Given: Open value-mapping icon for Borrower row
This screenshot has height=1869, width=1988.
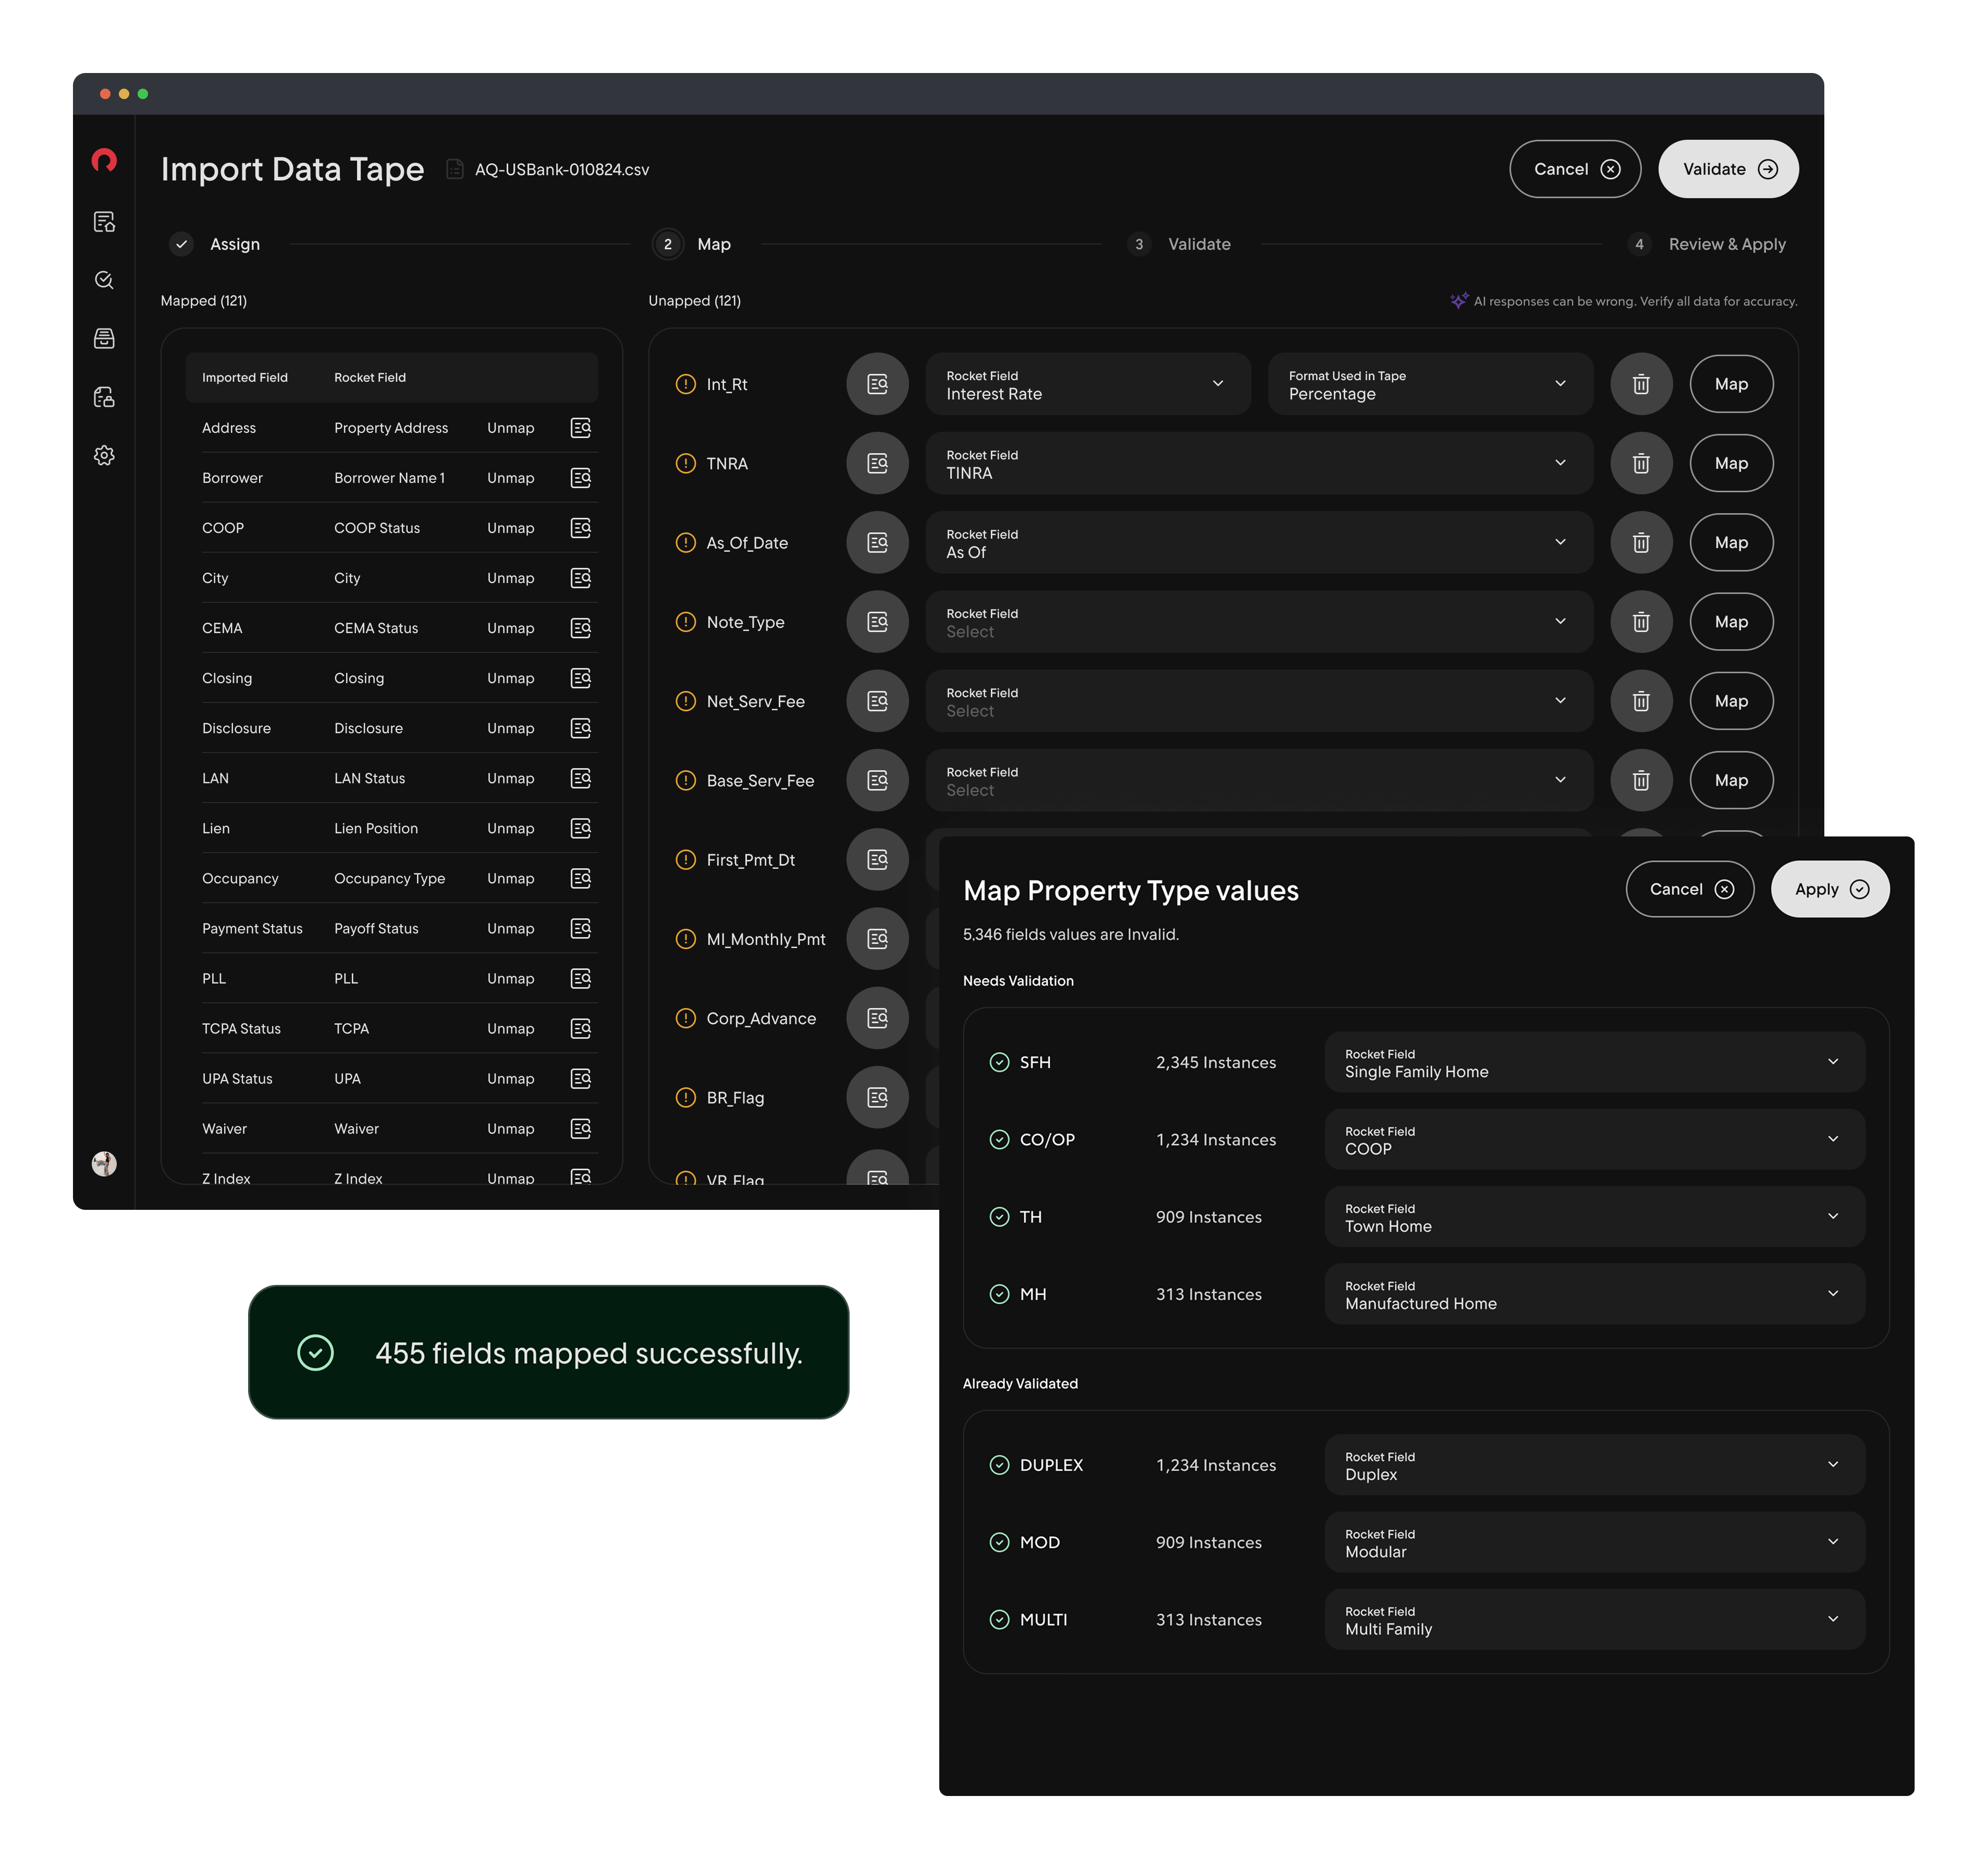Looking at the screenshot, I should [x=581, y=478].
